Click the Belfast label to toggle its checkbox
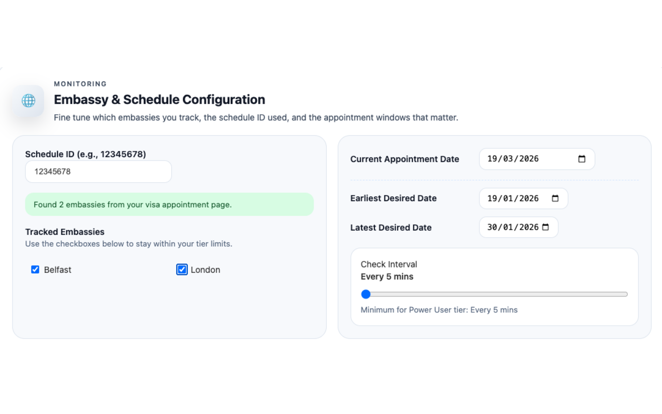Viewport: 662px width, 414px height. click(x=58, y=270)
